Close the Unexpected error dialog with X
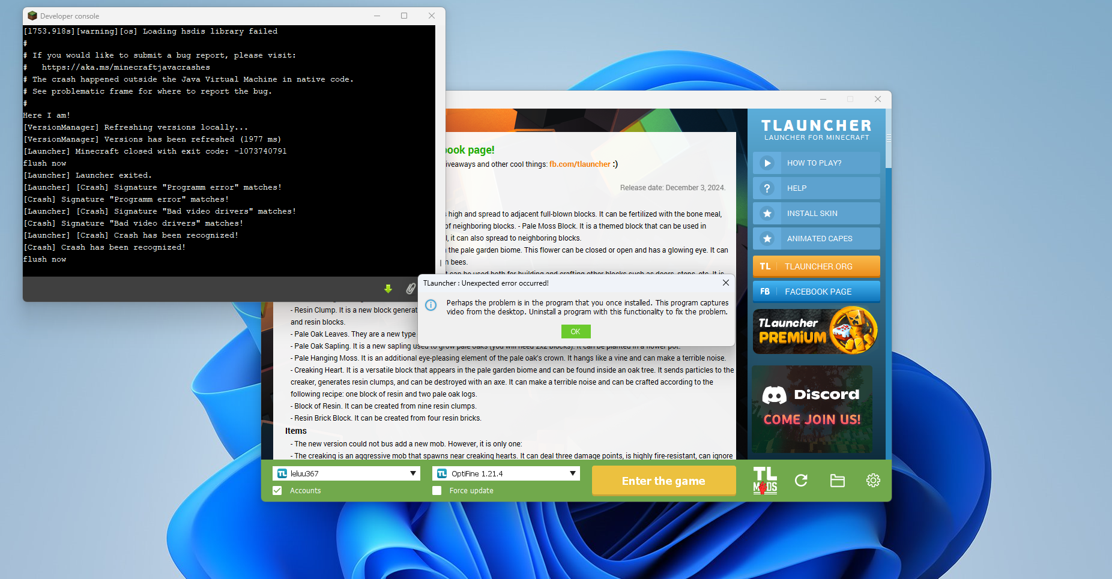Image resolution: width=1112 pixels, height=579 pixels. [x=726, y=283]
